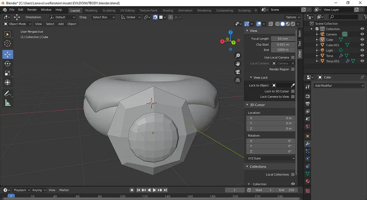Enable Local Collections checkbox
The height and width of the screenshot is (200, 367).
click(x=293, y=174)
